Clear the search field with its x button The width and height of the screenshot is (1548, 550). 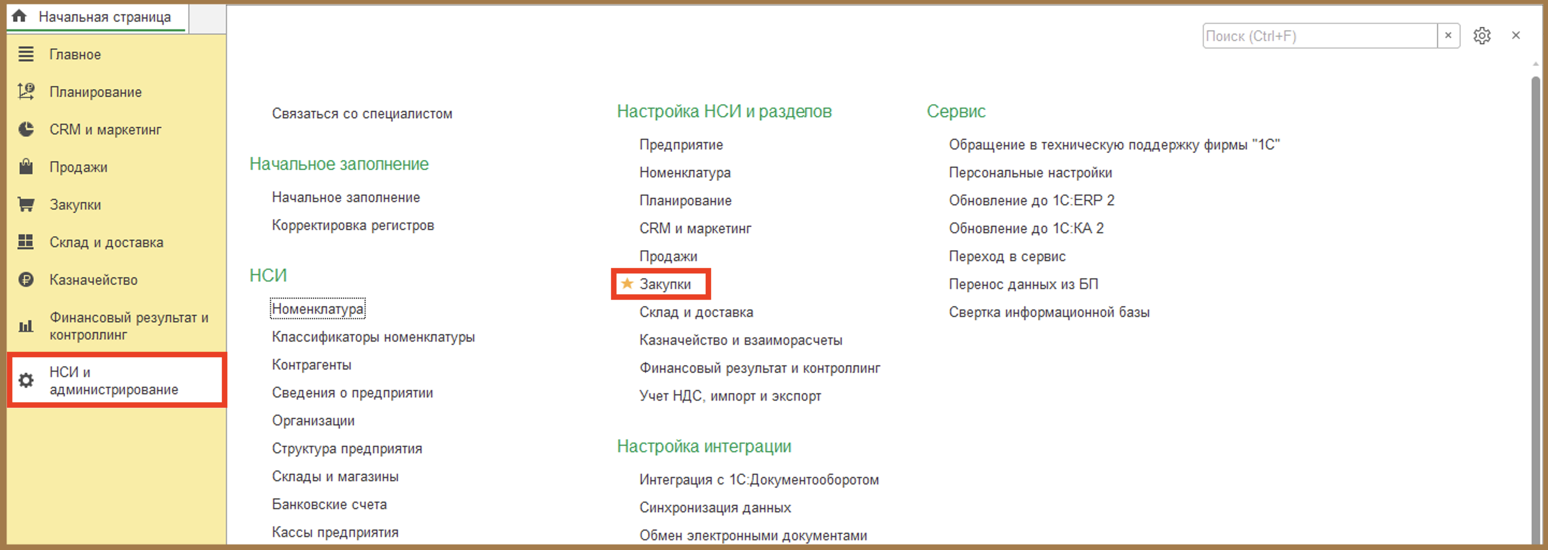tap(1448, 36)
